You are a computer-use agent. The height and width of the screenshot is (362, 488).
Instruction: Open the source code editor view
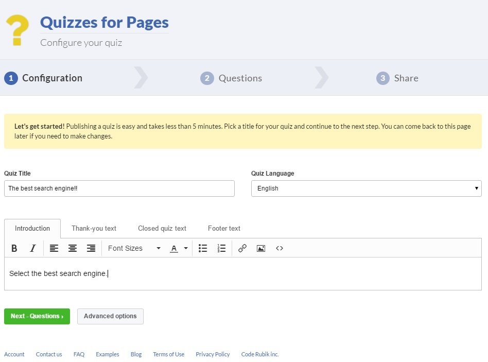[279, 248]
